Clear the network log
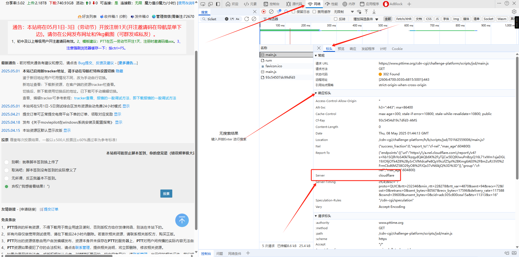Viewport: 519px width, 257px height. click(271, 12)
